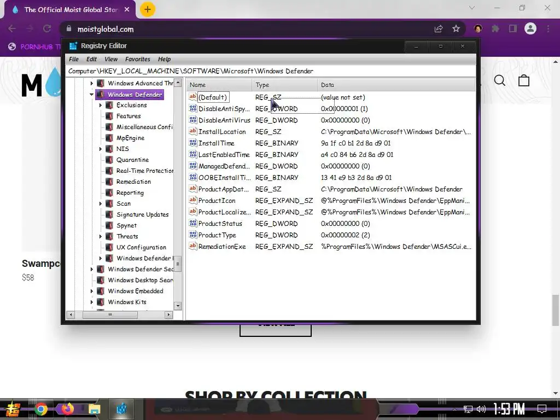Screen dimensions: 560x420
Task: Select the Spynet key icon
Action: coord(109,225)
